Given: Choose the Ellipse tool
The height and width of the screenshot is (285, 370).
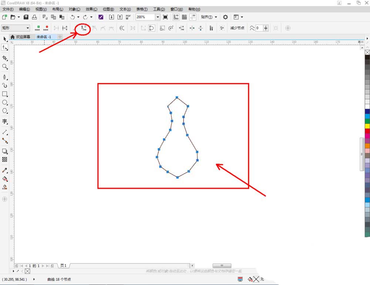Looking at the screenshot, I should point(5,103).
